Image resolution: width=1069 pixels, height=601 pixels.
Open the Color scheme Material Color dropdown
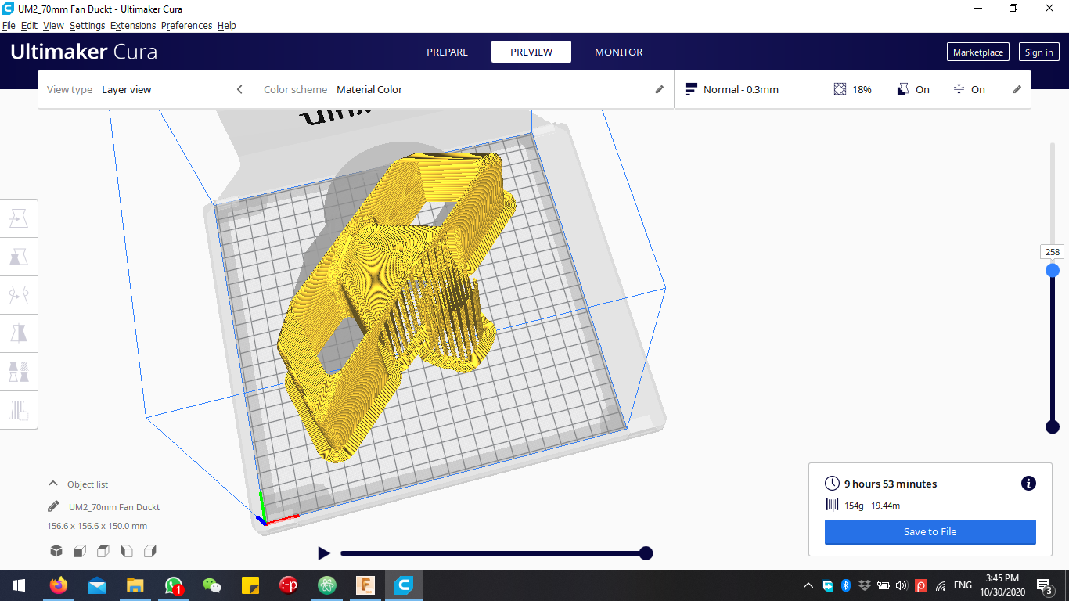point(464,89)
